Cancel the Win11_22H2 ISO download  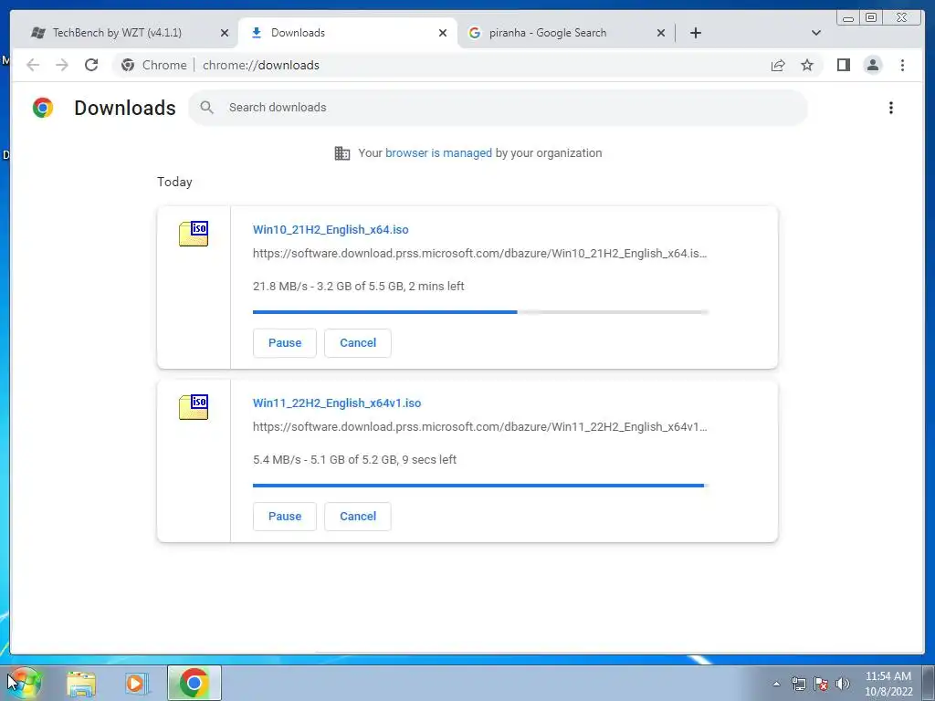click(x=358, y=517)
